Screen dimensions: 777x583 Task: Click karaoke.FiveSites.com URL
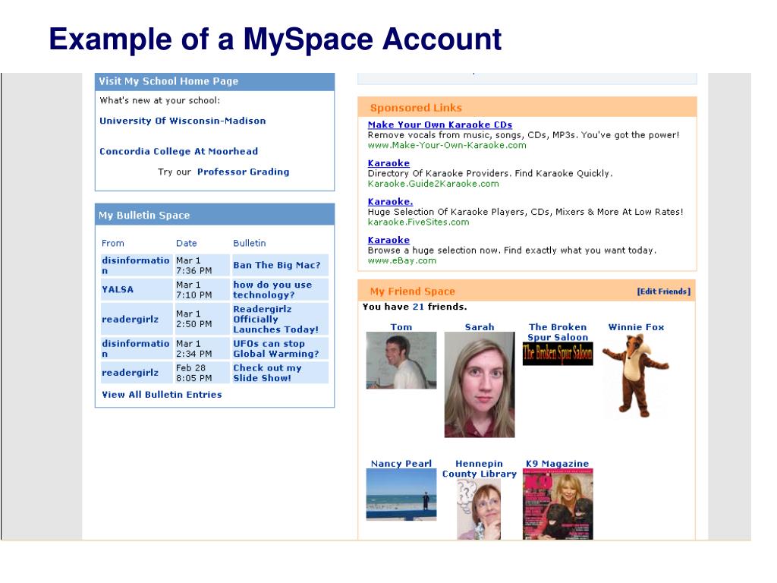pyautogui.click(x=418, y=222)
